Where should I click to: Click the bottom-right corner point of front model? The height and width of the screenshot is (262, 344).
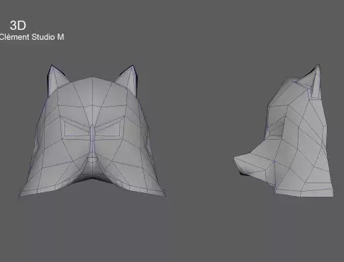pos(165,196)
